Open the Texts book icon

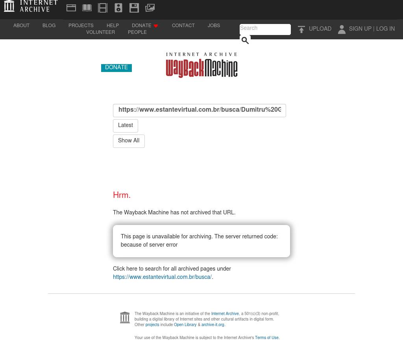[x=87, y=8]
